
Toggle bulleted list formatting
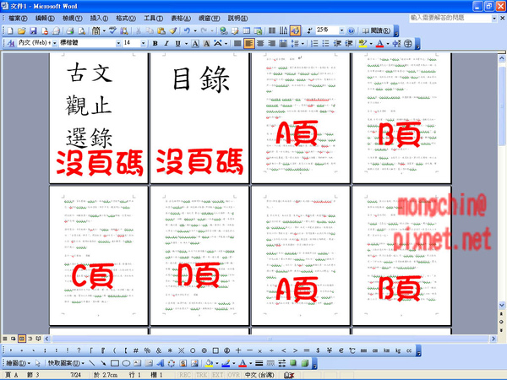click(x=325, y=43)
